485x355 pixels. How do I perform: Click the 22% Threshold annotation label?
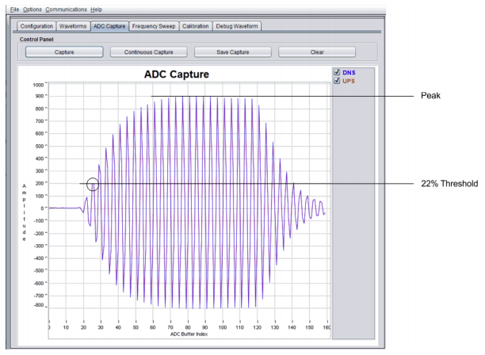pos(449,184)
